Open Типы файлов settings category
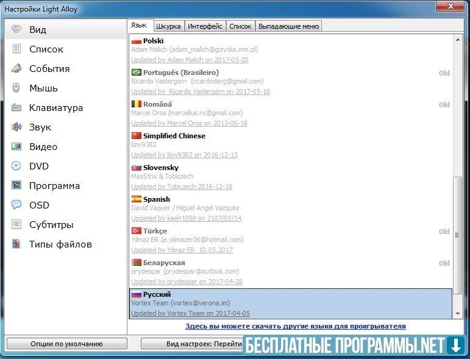The height and width of the screenshot is (359, 470). click(x=60, y=244)
